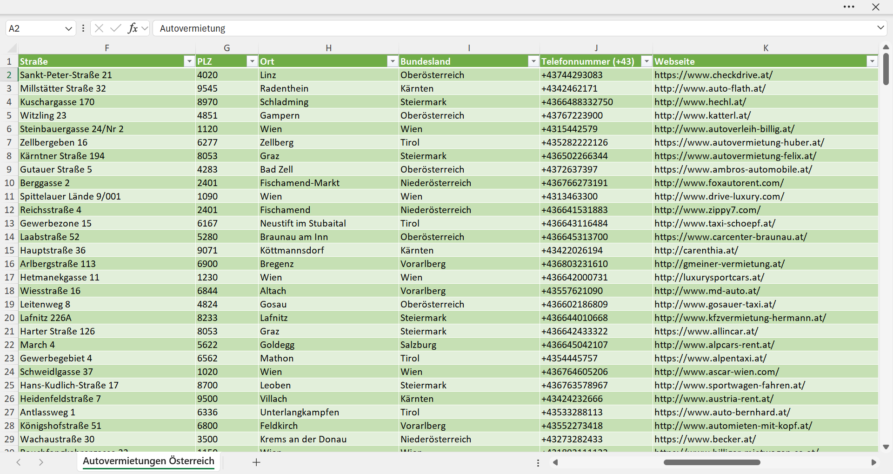Click previous sheet navigation arrow
893x474 pixels.
point(19,462)
